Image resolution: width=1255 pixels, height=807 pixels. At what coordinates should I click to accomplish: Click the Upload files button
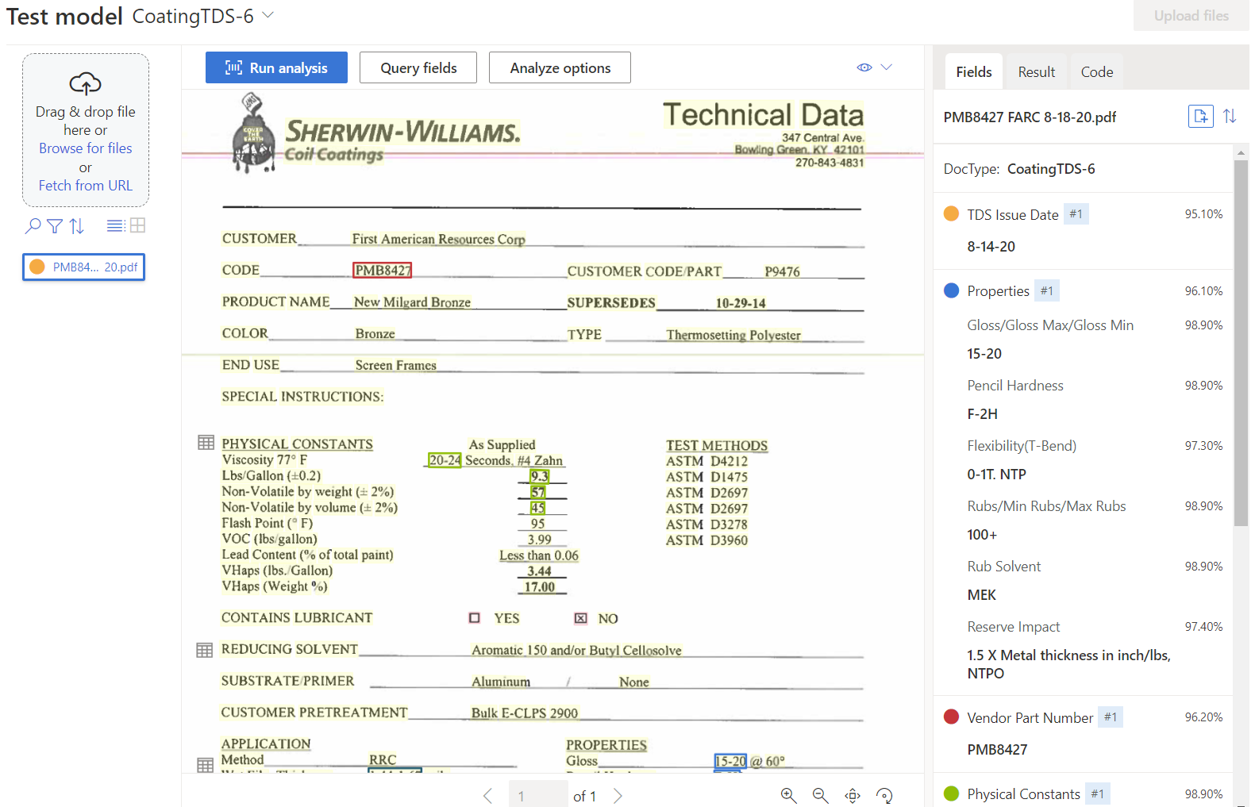click(x=1191, y=16)
